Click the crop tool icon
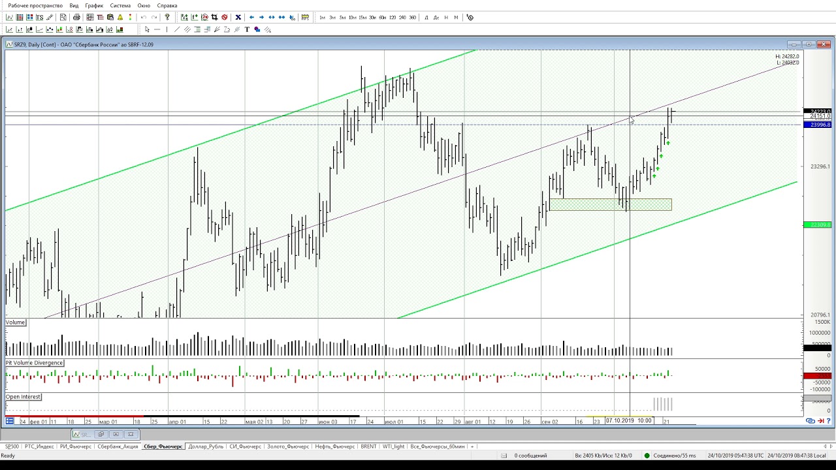This screenshot has height=470, width=836. [x=214, y=17]
